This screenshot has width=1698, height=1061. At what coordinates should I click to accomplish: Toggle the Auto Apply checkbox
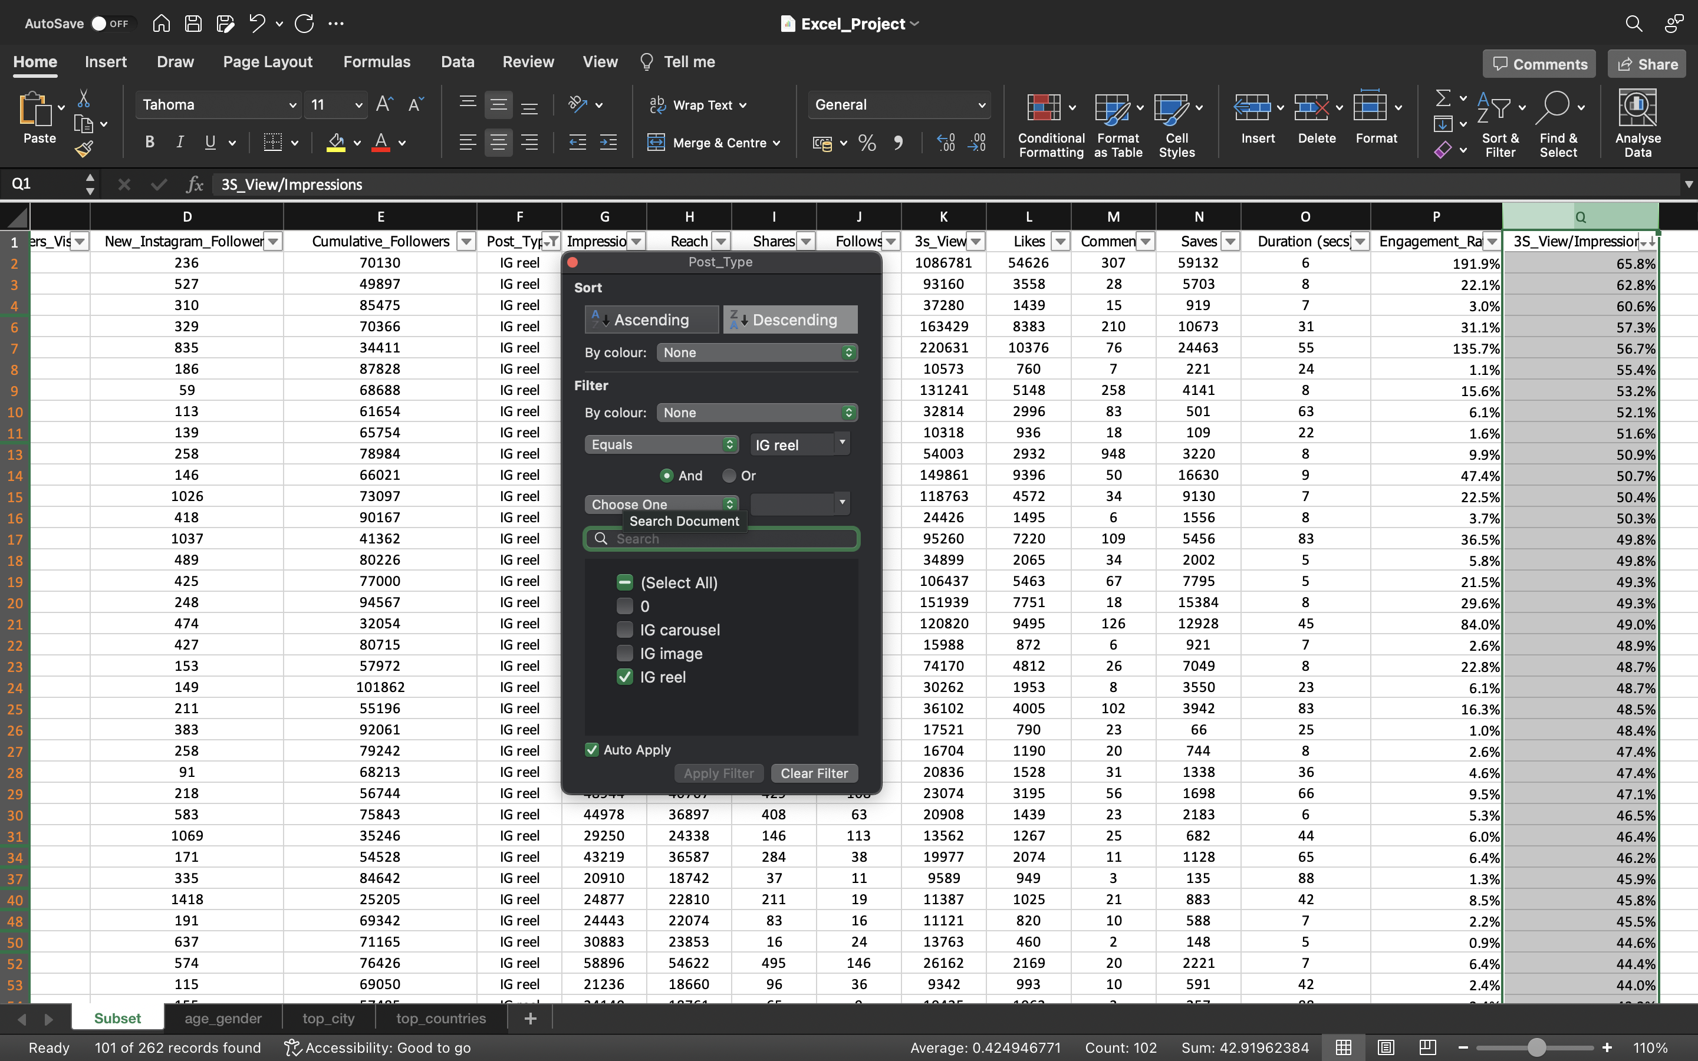tap(591, 749)
